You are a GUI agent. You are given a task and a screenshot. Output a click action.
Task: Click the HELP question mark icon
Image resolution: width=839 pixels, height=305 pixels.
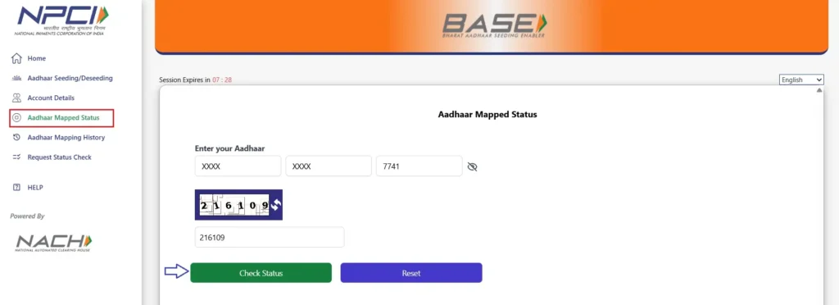tap(16, 188)
